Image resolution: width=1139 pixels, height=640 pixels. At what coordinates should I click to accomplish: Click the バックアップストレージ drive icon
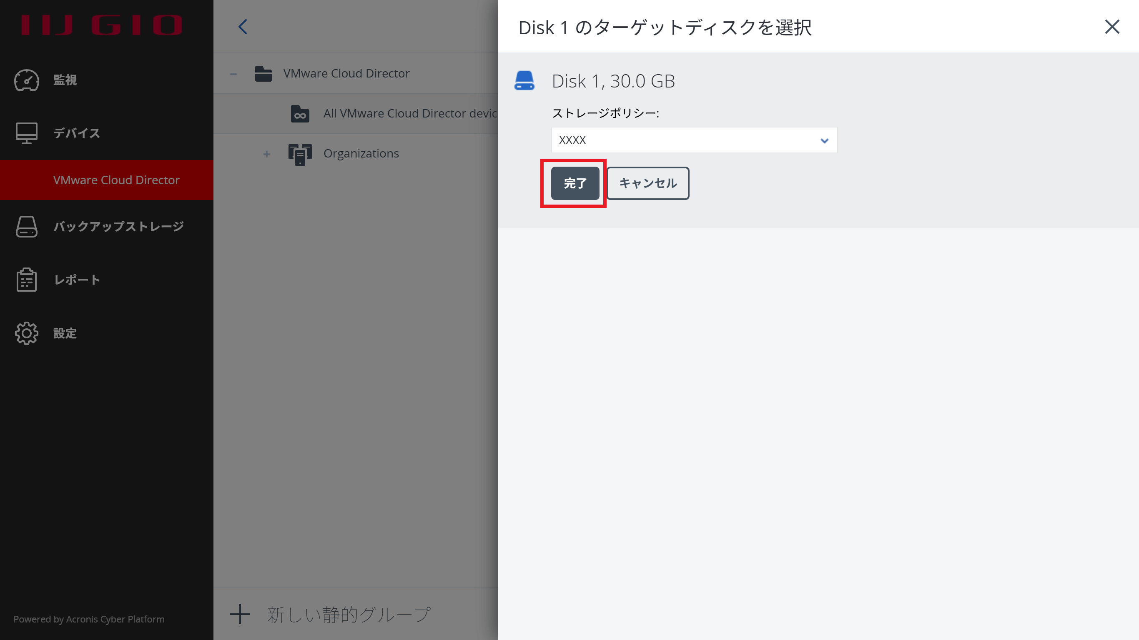click(x=27, y=226)
